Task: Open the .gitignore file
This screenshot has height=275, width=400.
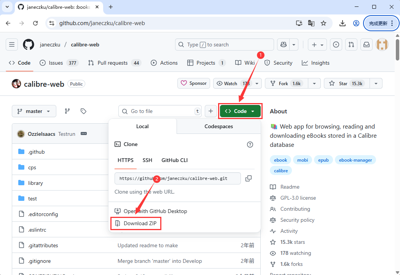Action: (x=39, y=261)
